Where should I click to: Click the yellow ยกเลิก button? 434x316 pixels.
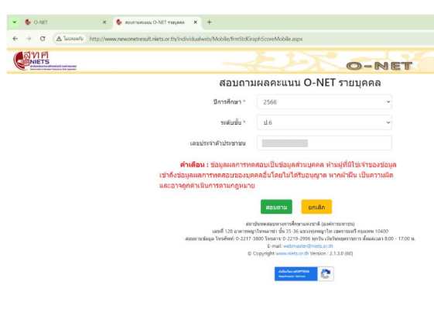316,207
